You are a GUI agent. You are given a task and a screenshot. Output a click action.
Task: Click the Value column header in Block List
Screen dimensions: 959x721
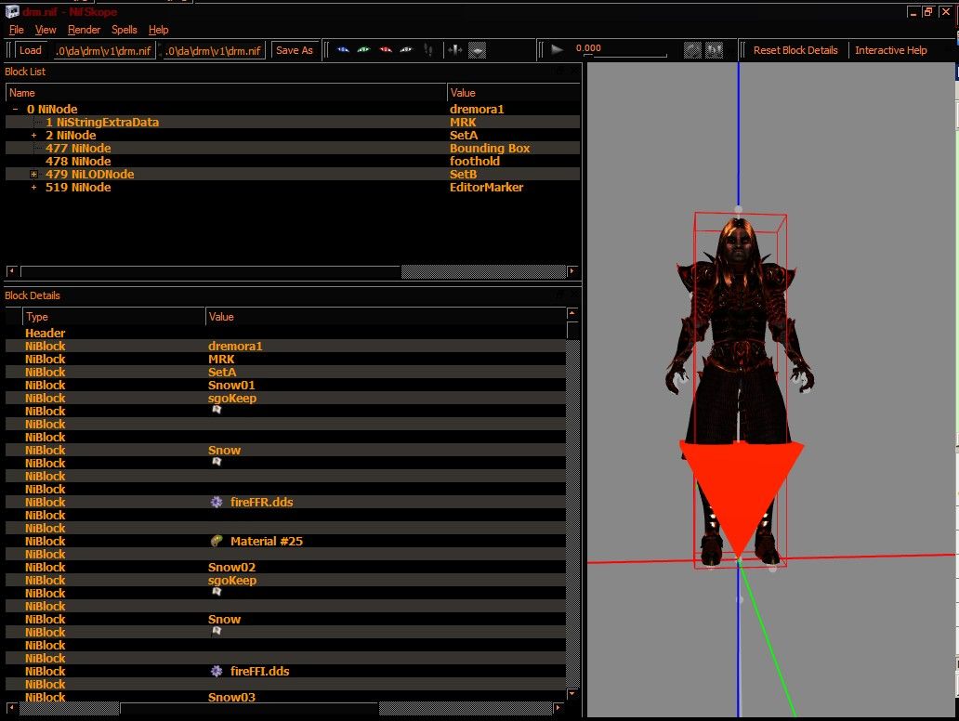coord(514,93)
